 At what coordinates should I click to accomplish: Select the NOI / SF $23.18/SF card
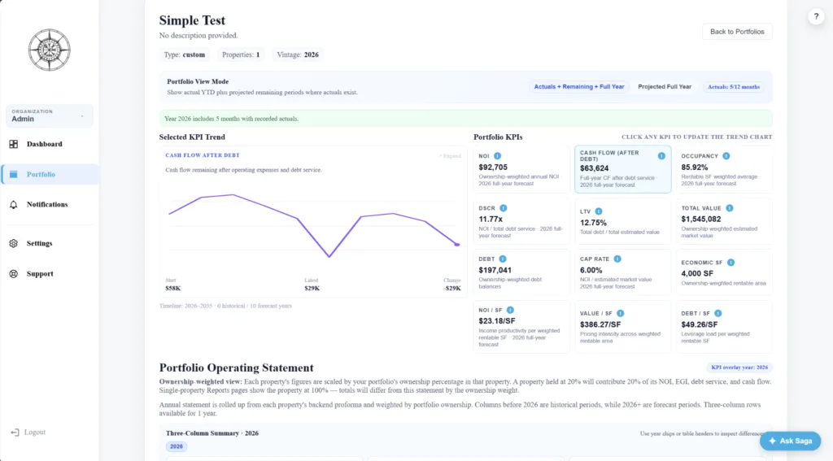521,327
